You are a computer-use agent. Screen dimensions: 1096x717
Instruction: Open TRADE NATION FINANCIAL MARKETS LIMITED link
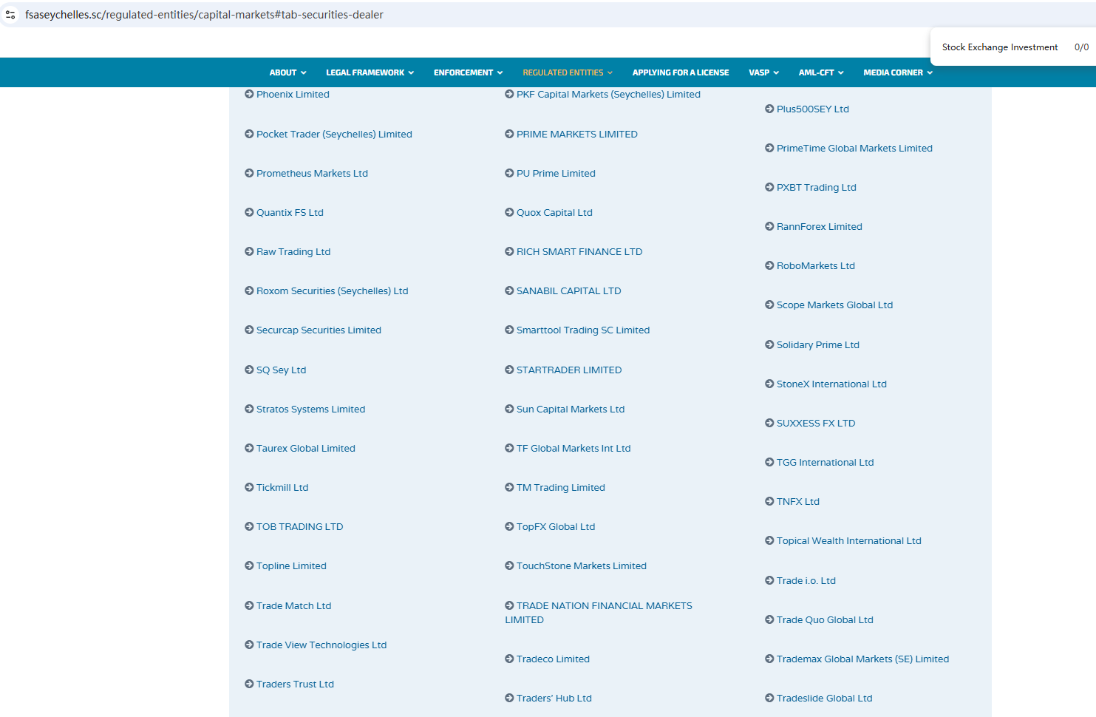(599, 613)
